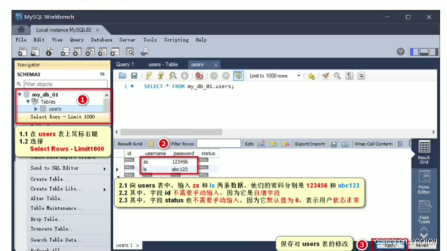Run explain on current statement

pyautogui.click(x=173, y=75)
